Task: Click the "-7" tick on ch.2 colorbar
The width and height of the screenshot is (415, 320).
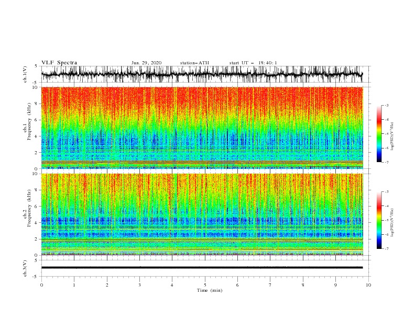Action: pos(386,249)
